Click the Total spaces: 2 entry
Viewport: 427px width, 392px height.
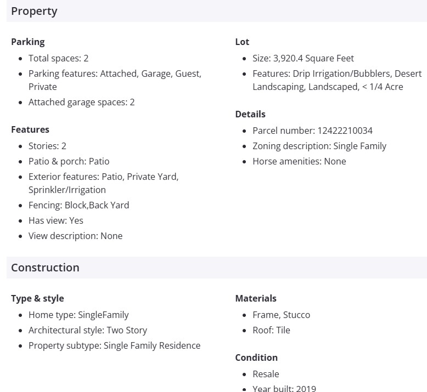pyautogui.click(x=59, y=58)
